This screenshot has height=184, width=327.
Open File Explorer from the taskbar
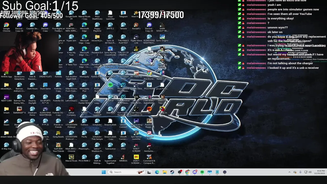pos(165,172)
